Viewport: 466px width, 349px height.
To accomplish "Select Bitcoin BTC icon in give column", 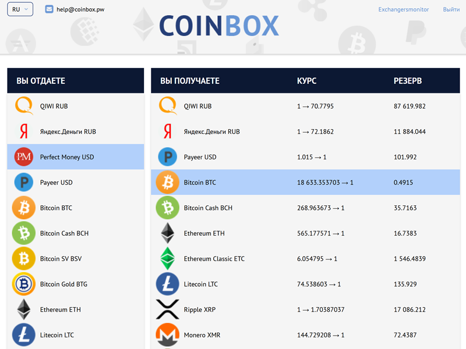I will coord(24,208).
